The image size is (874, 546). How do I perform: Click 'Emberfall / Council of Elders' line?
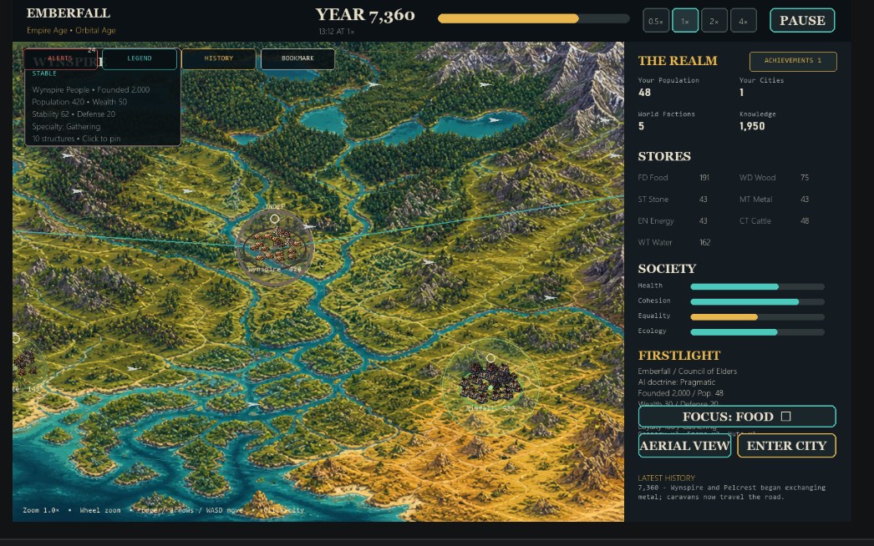(688, 371)
